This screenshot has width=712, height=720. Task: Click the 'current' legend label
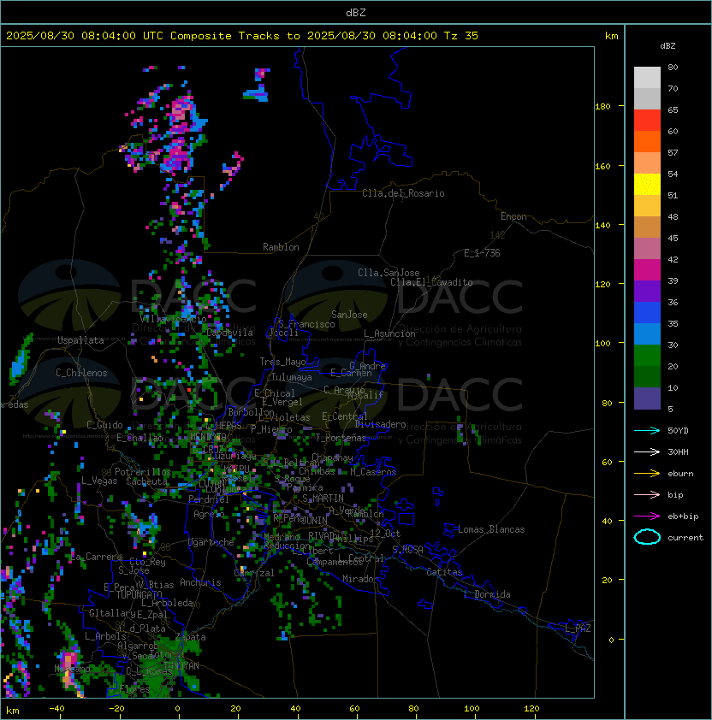(x=685, y=537)
